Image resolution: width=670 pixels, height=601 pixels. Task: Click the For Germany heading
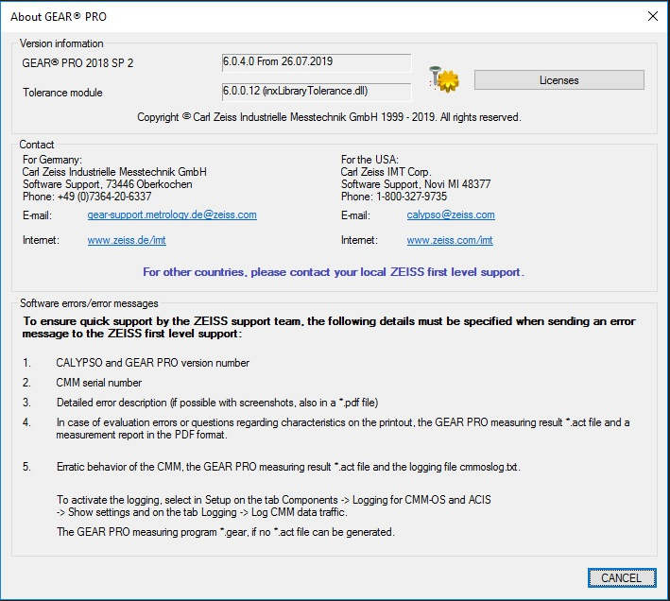click(52, 160)
